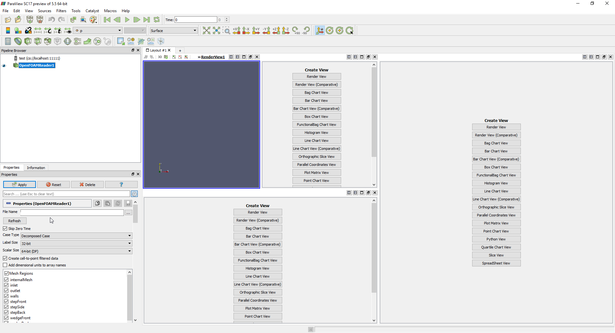Viewport: 615px width, 333px height.
Task: Apply the Contour filter
Action: (x=18, y=41)
